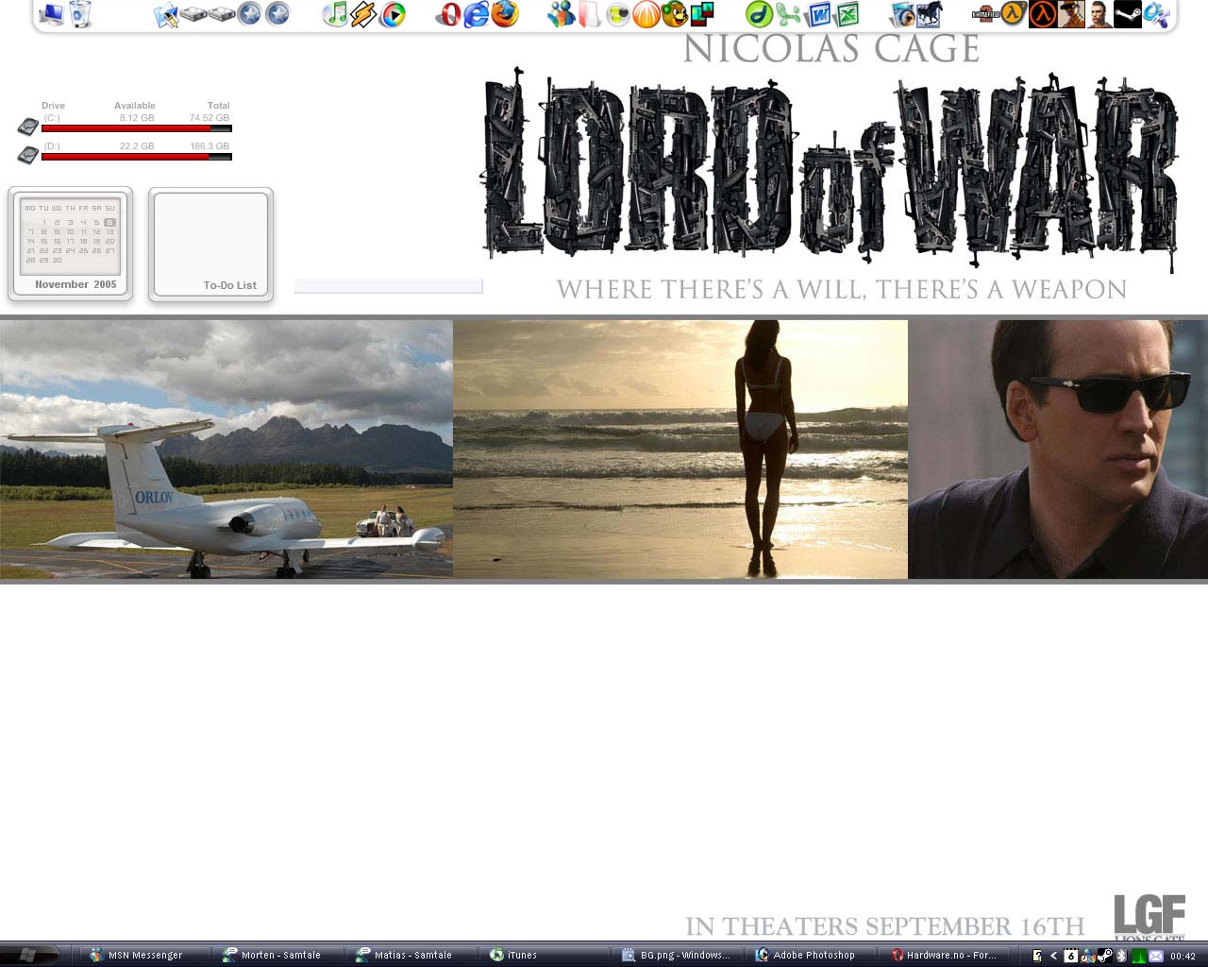The height and width of the screenshot is (967, 1208).
Task: Click the red folder dock icon
Action: click(x=589, y=14)
